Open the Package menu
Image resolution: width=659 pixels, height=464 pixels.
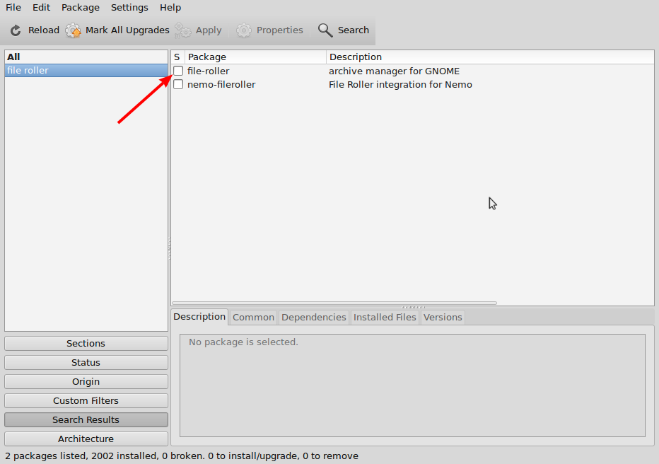pyautogui.click(x=81, y=8)
